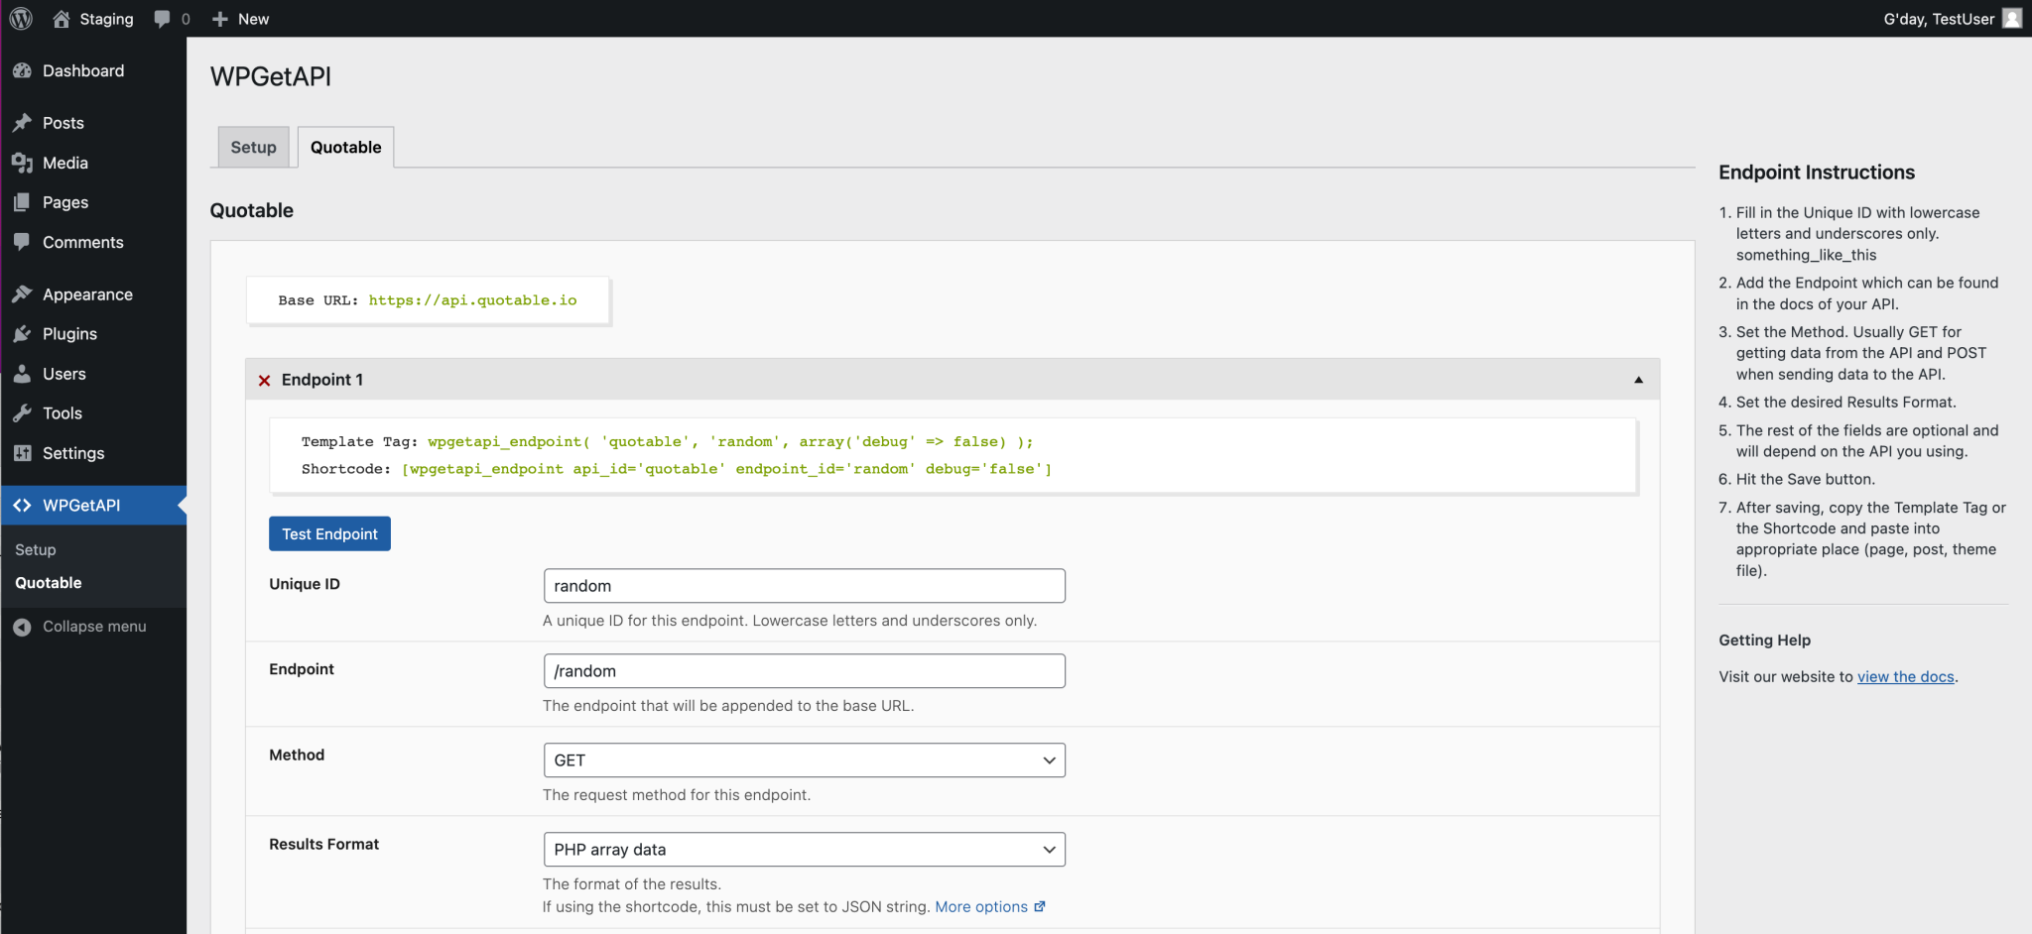
Task: Open the Comments section icon
Action: pyautogui.click(x=25, y=242)
